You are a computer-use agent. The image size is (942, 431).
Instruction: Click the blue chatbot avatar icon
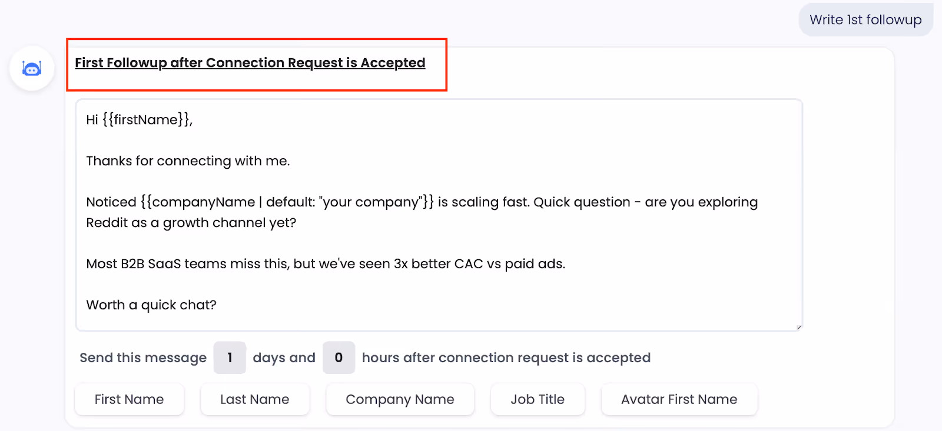pyautogui.click(x=32, y=69)
